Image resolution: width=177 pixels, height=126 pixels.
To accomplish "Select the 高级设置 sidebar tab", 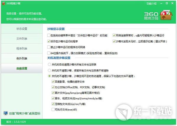I will click(x=22, y=68).
